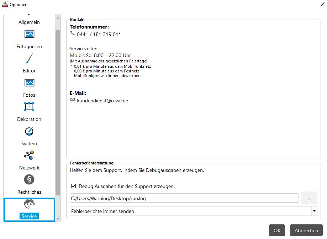Confirm options with OK button

tap(277, 230)
